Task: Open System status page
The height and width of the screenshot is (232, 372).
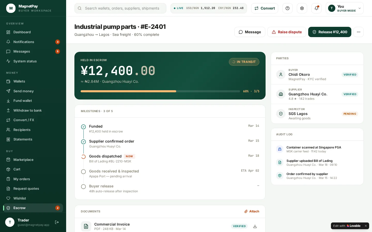Action: point(33,61)
